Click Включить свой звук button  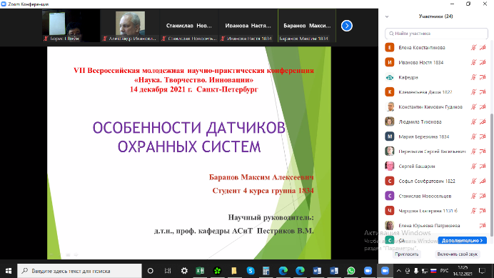pyautogui.click(x=457, y=254)
